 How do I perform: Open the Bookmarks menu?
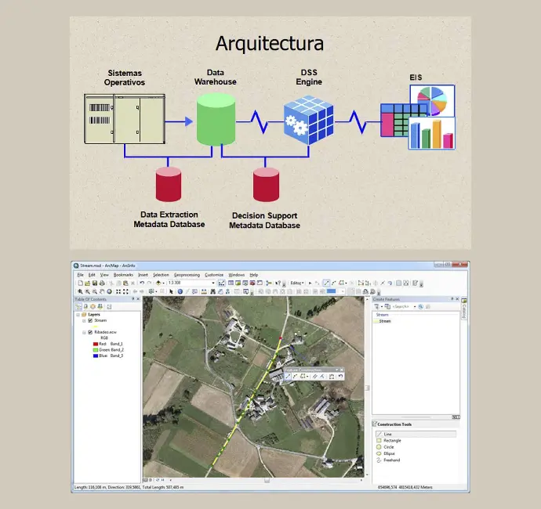point(123,275)
